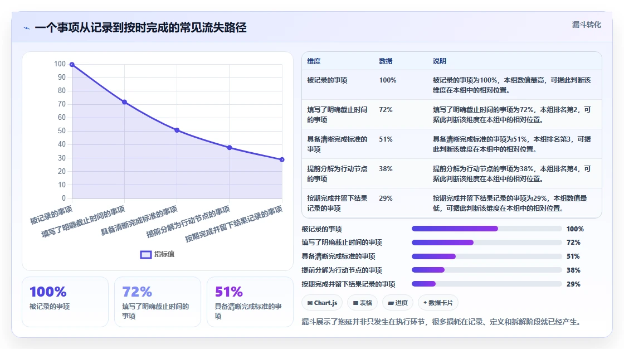
Task: Click the 29% value beside the last progress bar
Action: click(x=573, y=284)
